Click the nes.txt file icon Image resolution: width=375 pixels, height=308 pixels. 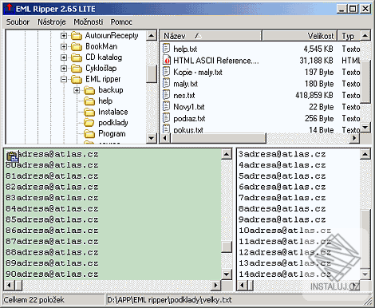[166, 95]
